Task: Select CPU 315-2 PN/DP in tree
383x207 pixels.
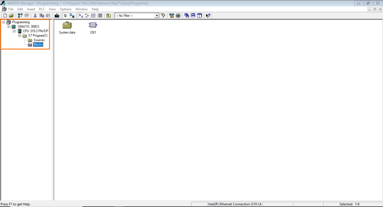Action: tap(36, 31)
